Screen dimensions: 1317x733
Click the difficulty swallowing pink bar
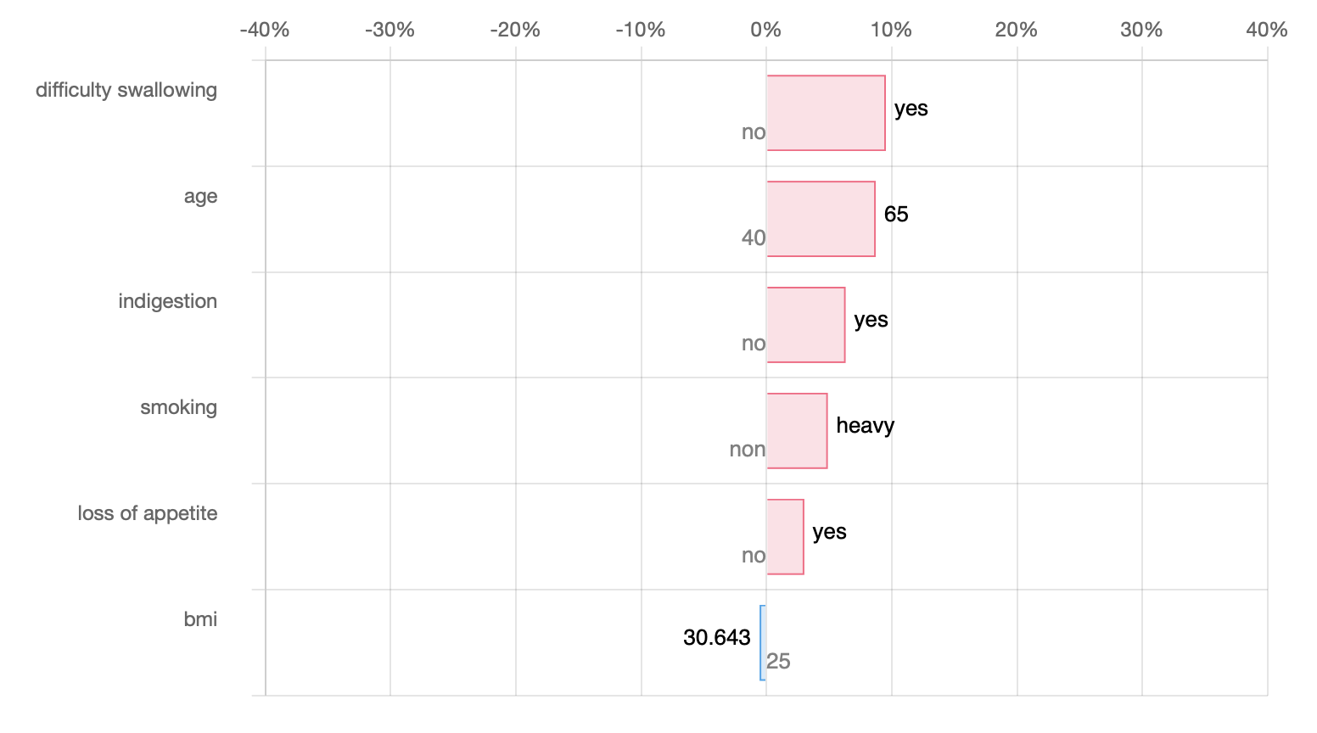coord(826,113)
